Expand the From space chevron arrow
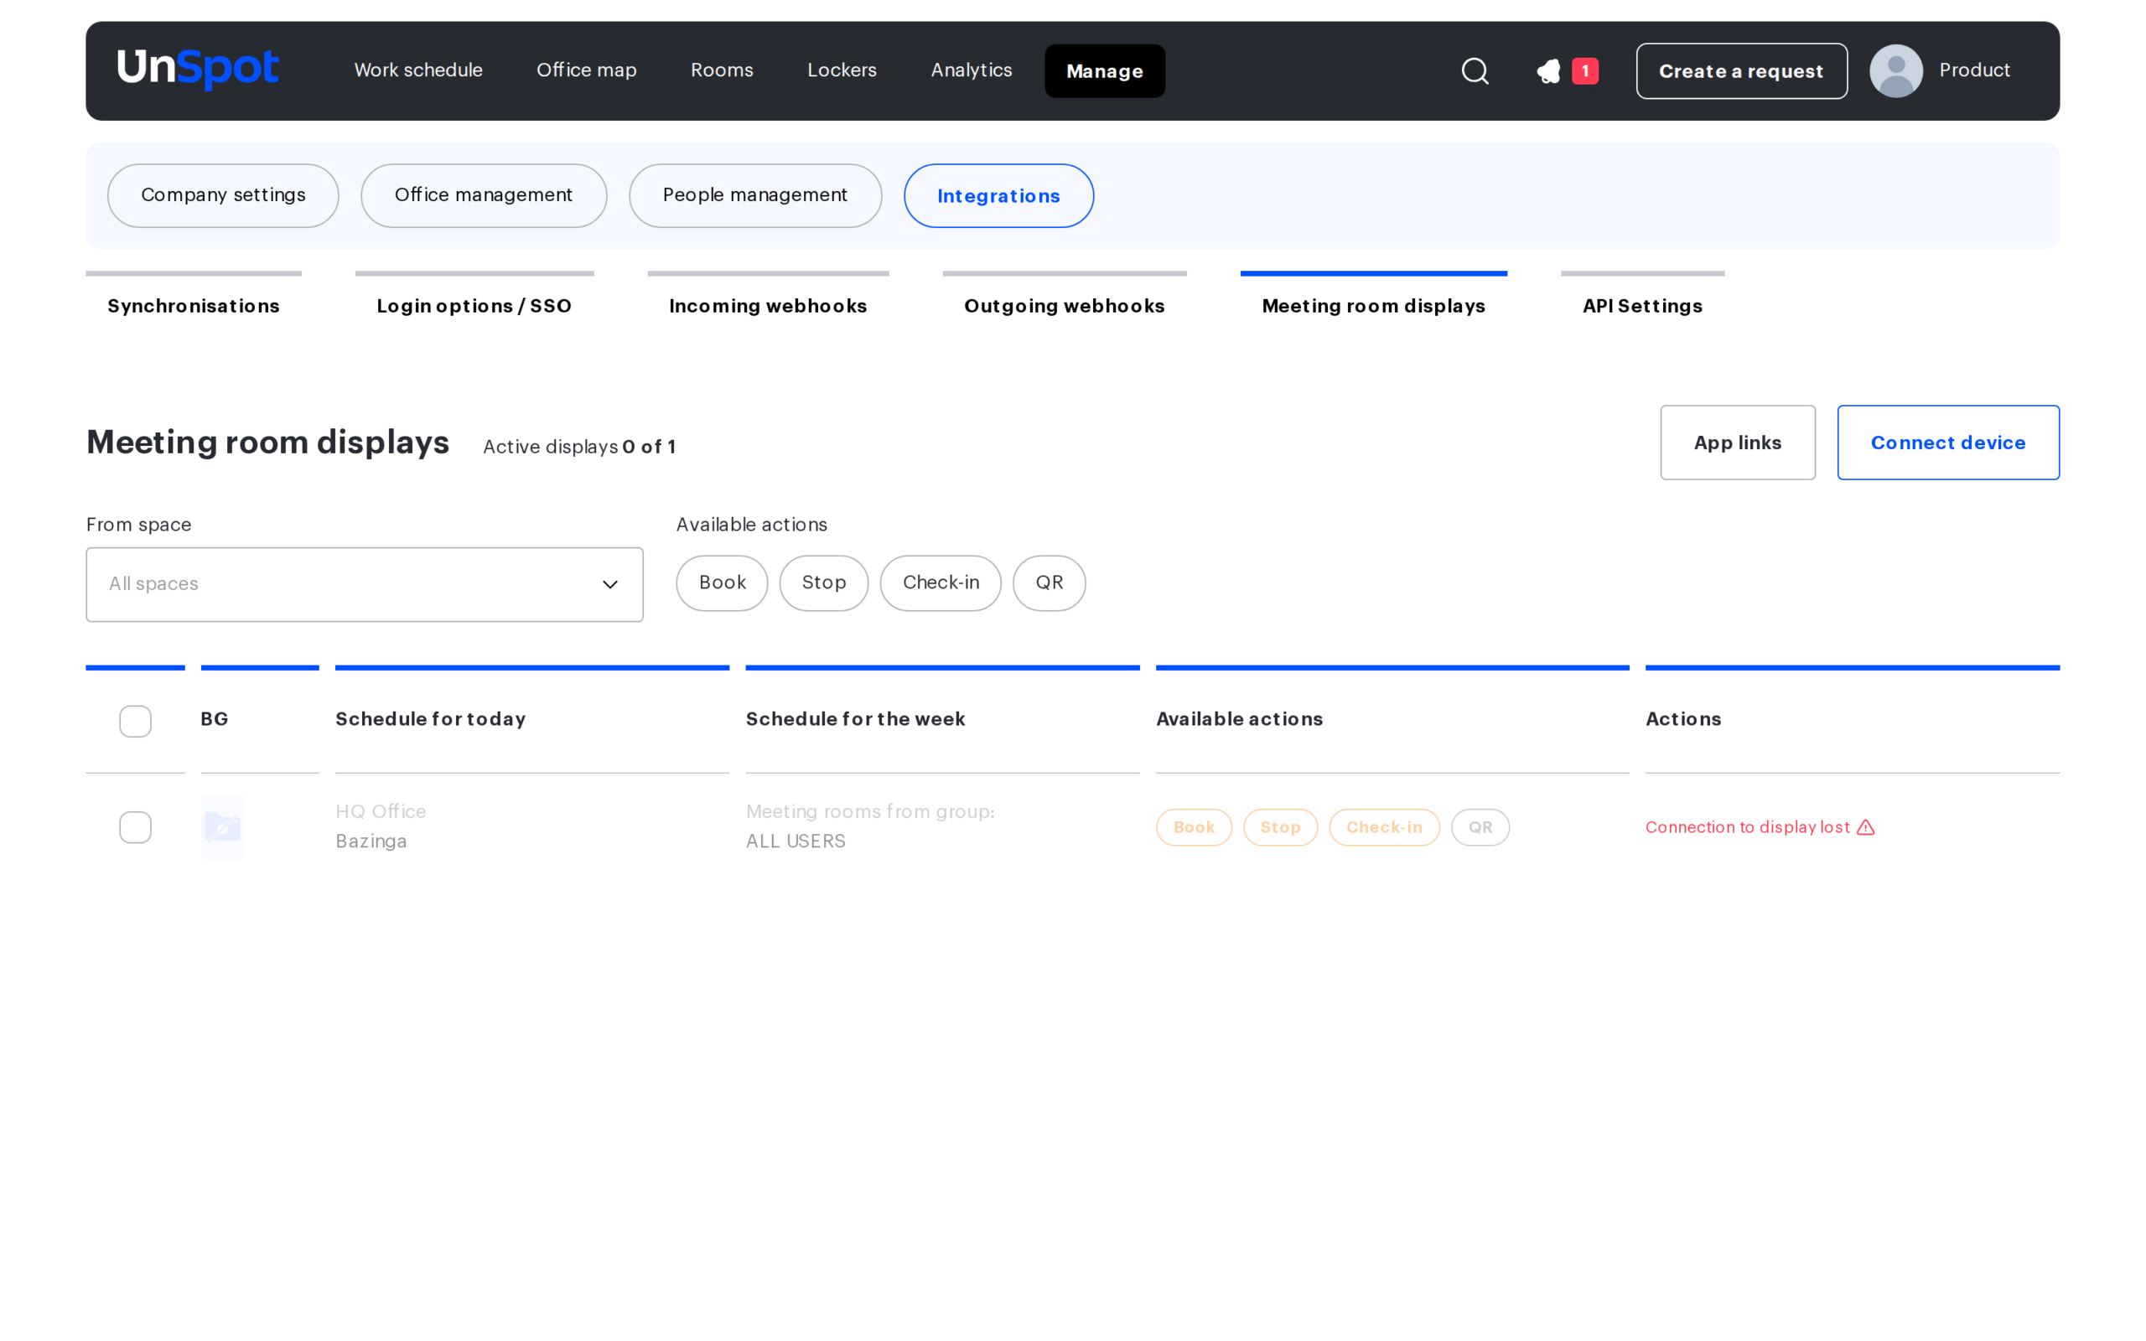2146x1341 pixels. click(x=610, y=584)
